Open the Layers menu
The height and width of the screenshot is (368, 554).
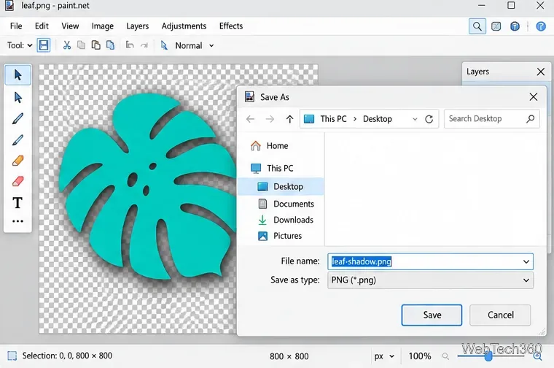coord(138,26)
